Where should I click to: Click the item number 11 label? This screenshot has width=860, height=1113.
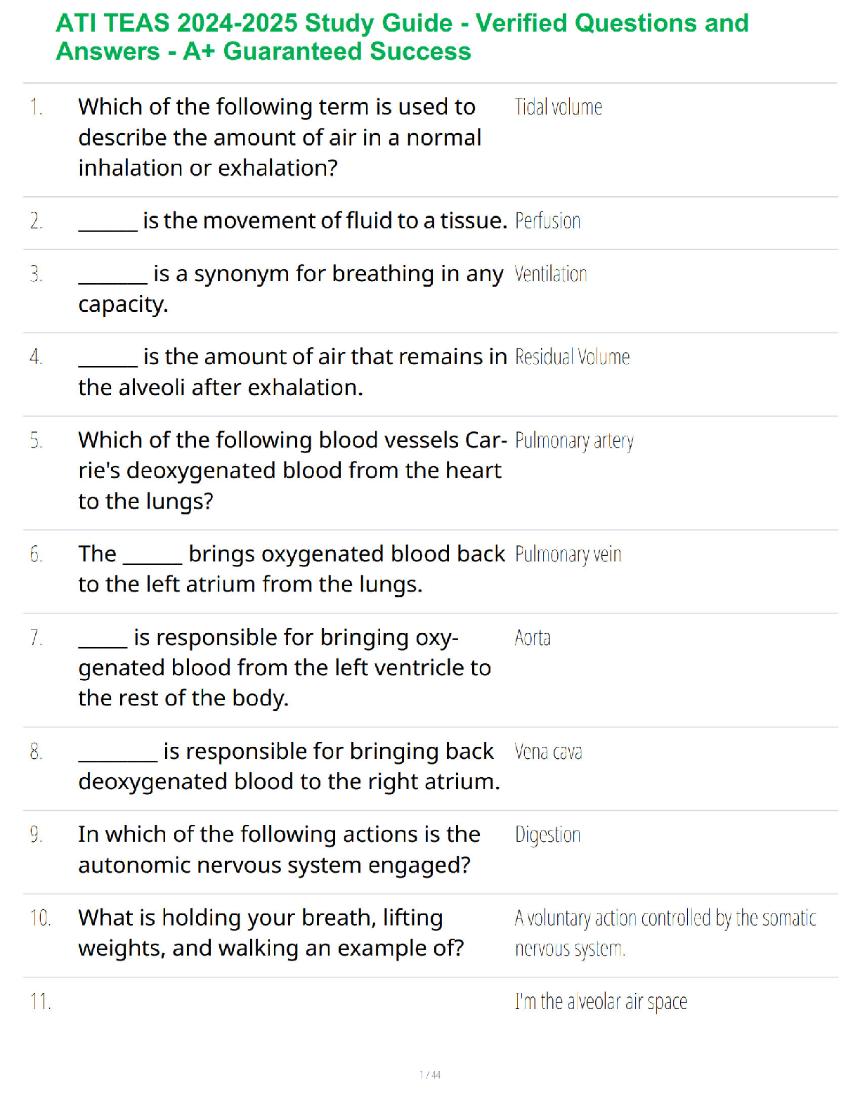pyautogui.click(x=40, y=1001)
